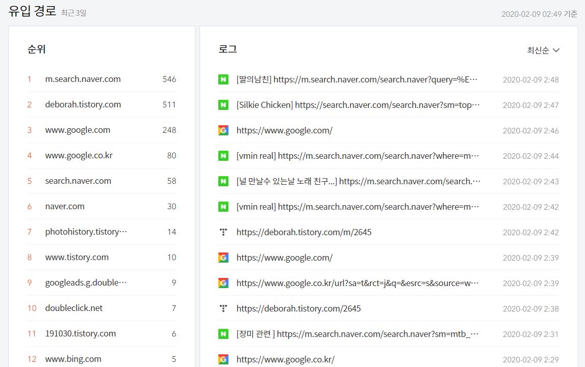
Task: Open the 딸의남친 Naver search link
Action: [x=357, y=79]
